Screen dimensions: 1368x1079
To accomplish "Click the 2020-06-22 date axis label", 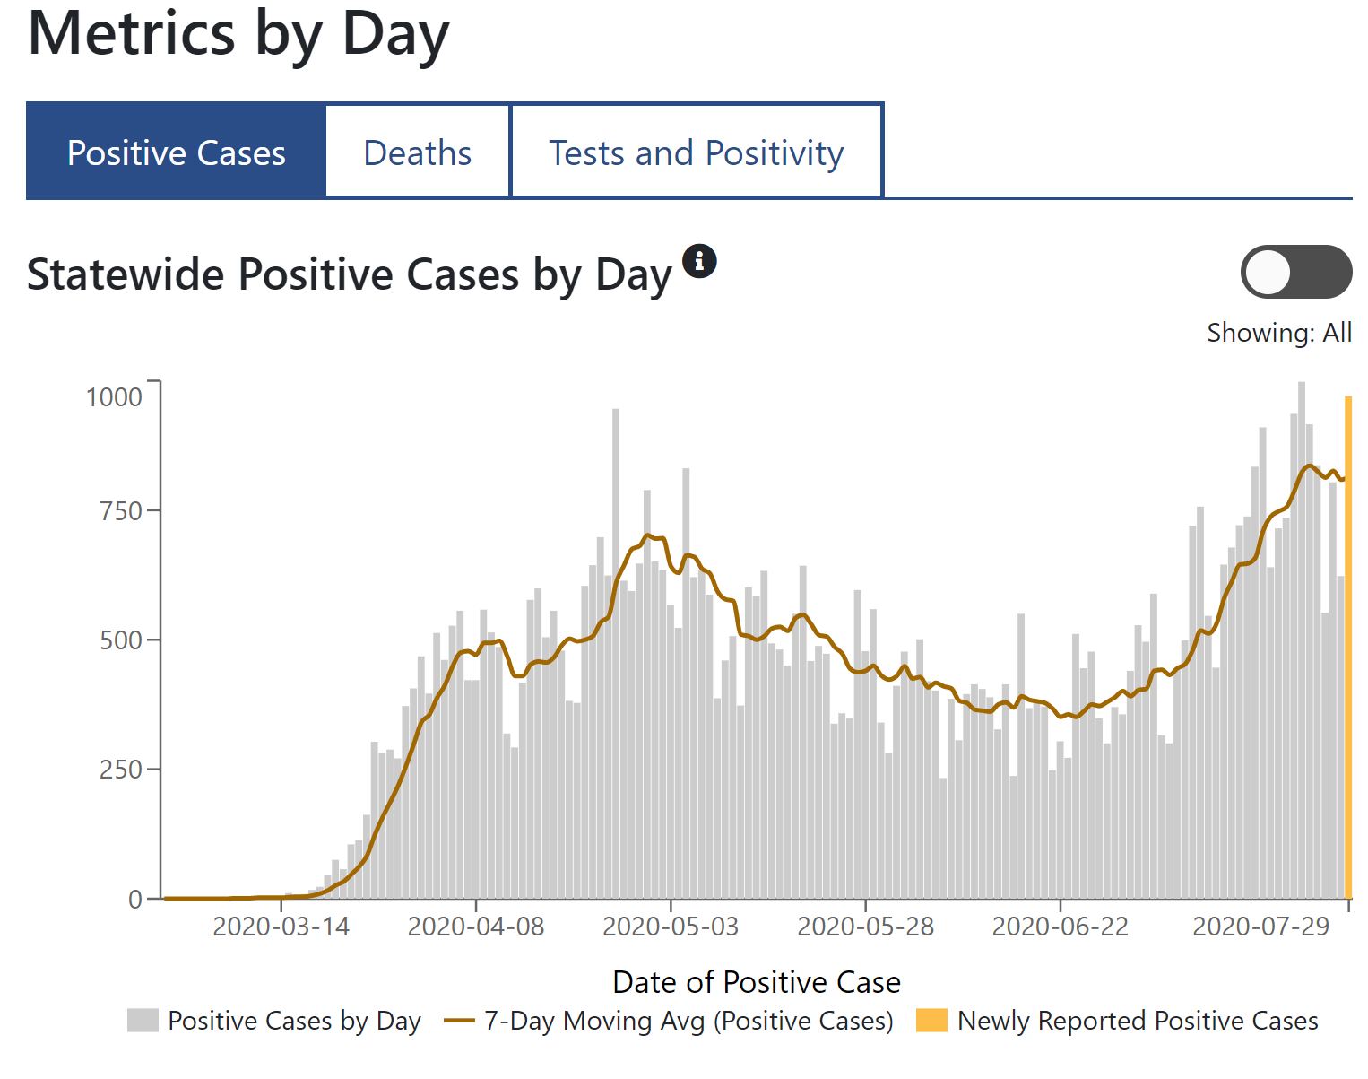I will click(1060, 927).
